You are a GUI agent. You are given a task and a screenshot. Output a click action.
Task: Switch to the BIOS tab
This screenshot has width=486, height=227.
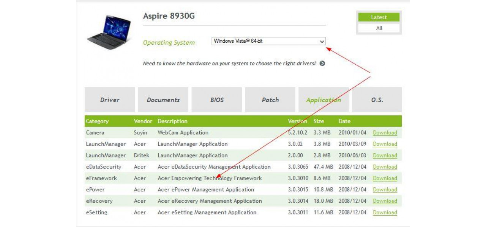point(217,100)
